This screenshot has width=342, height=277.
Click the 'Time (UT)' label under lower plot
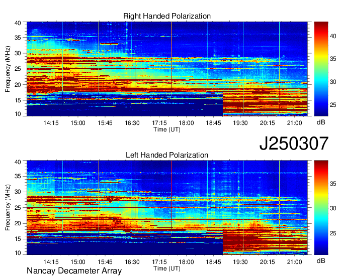coord(167,268)
